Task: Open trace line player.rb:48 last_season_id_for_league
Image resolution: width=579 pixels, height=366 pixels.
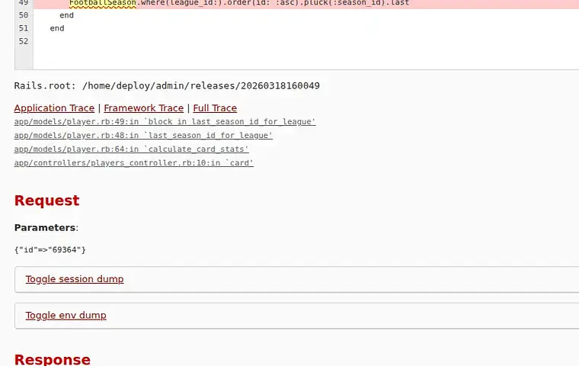Action: click(143, 135)
